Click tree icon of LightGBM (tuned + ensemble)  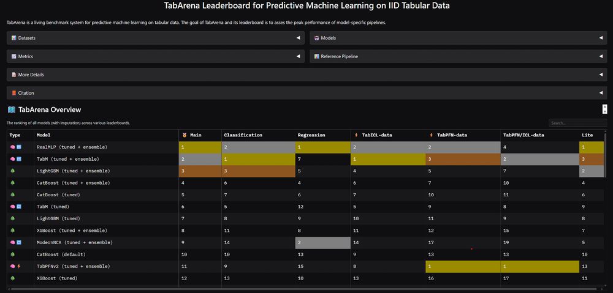click(12, 171)
